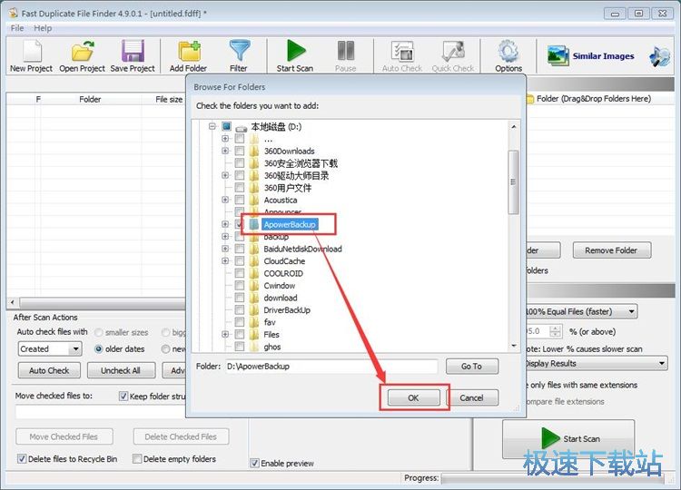This screenshot has width=681, height=490.
Task: Expand the Files folder node
Action: tap(225, 334)
